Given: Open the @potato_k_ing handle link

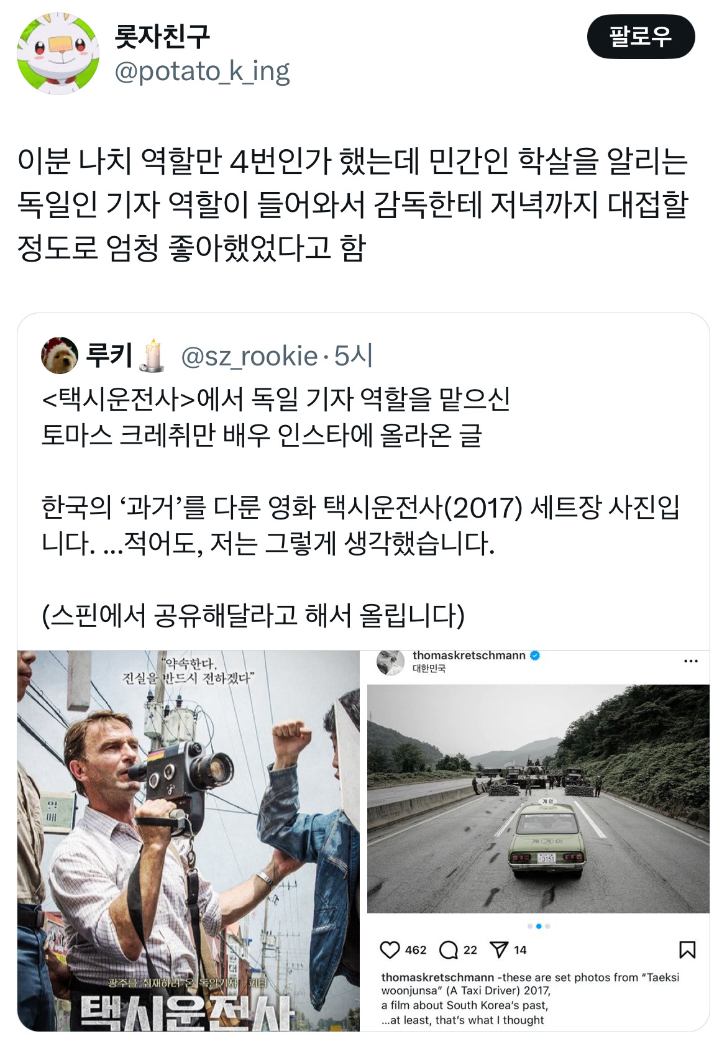Looking at the screenshot, I should pyautogui.click(x=202, y=72).
